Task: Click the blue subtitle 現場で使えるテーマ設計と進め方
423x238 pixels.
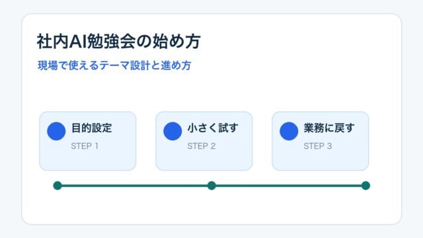Action: click(x=114, y=65)
